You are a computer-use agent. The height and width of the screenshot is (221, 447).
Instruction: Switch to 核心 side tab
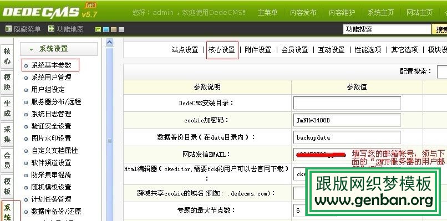pyautogui.click(x=7, y=56)
